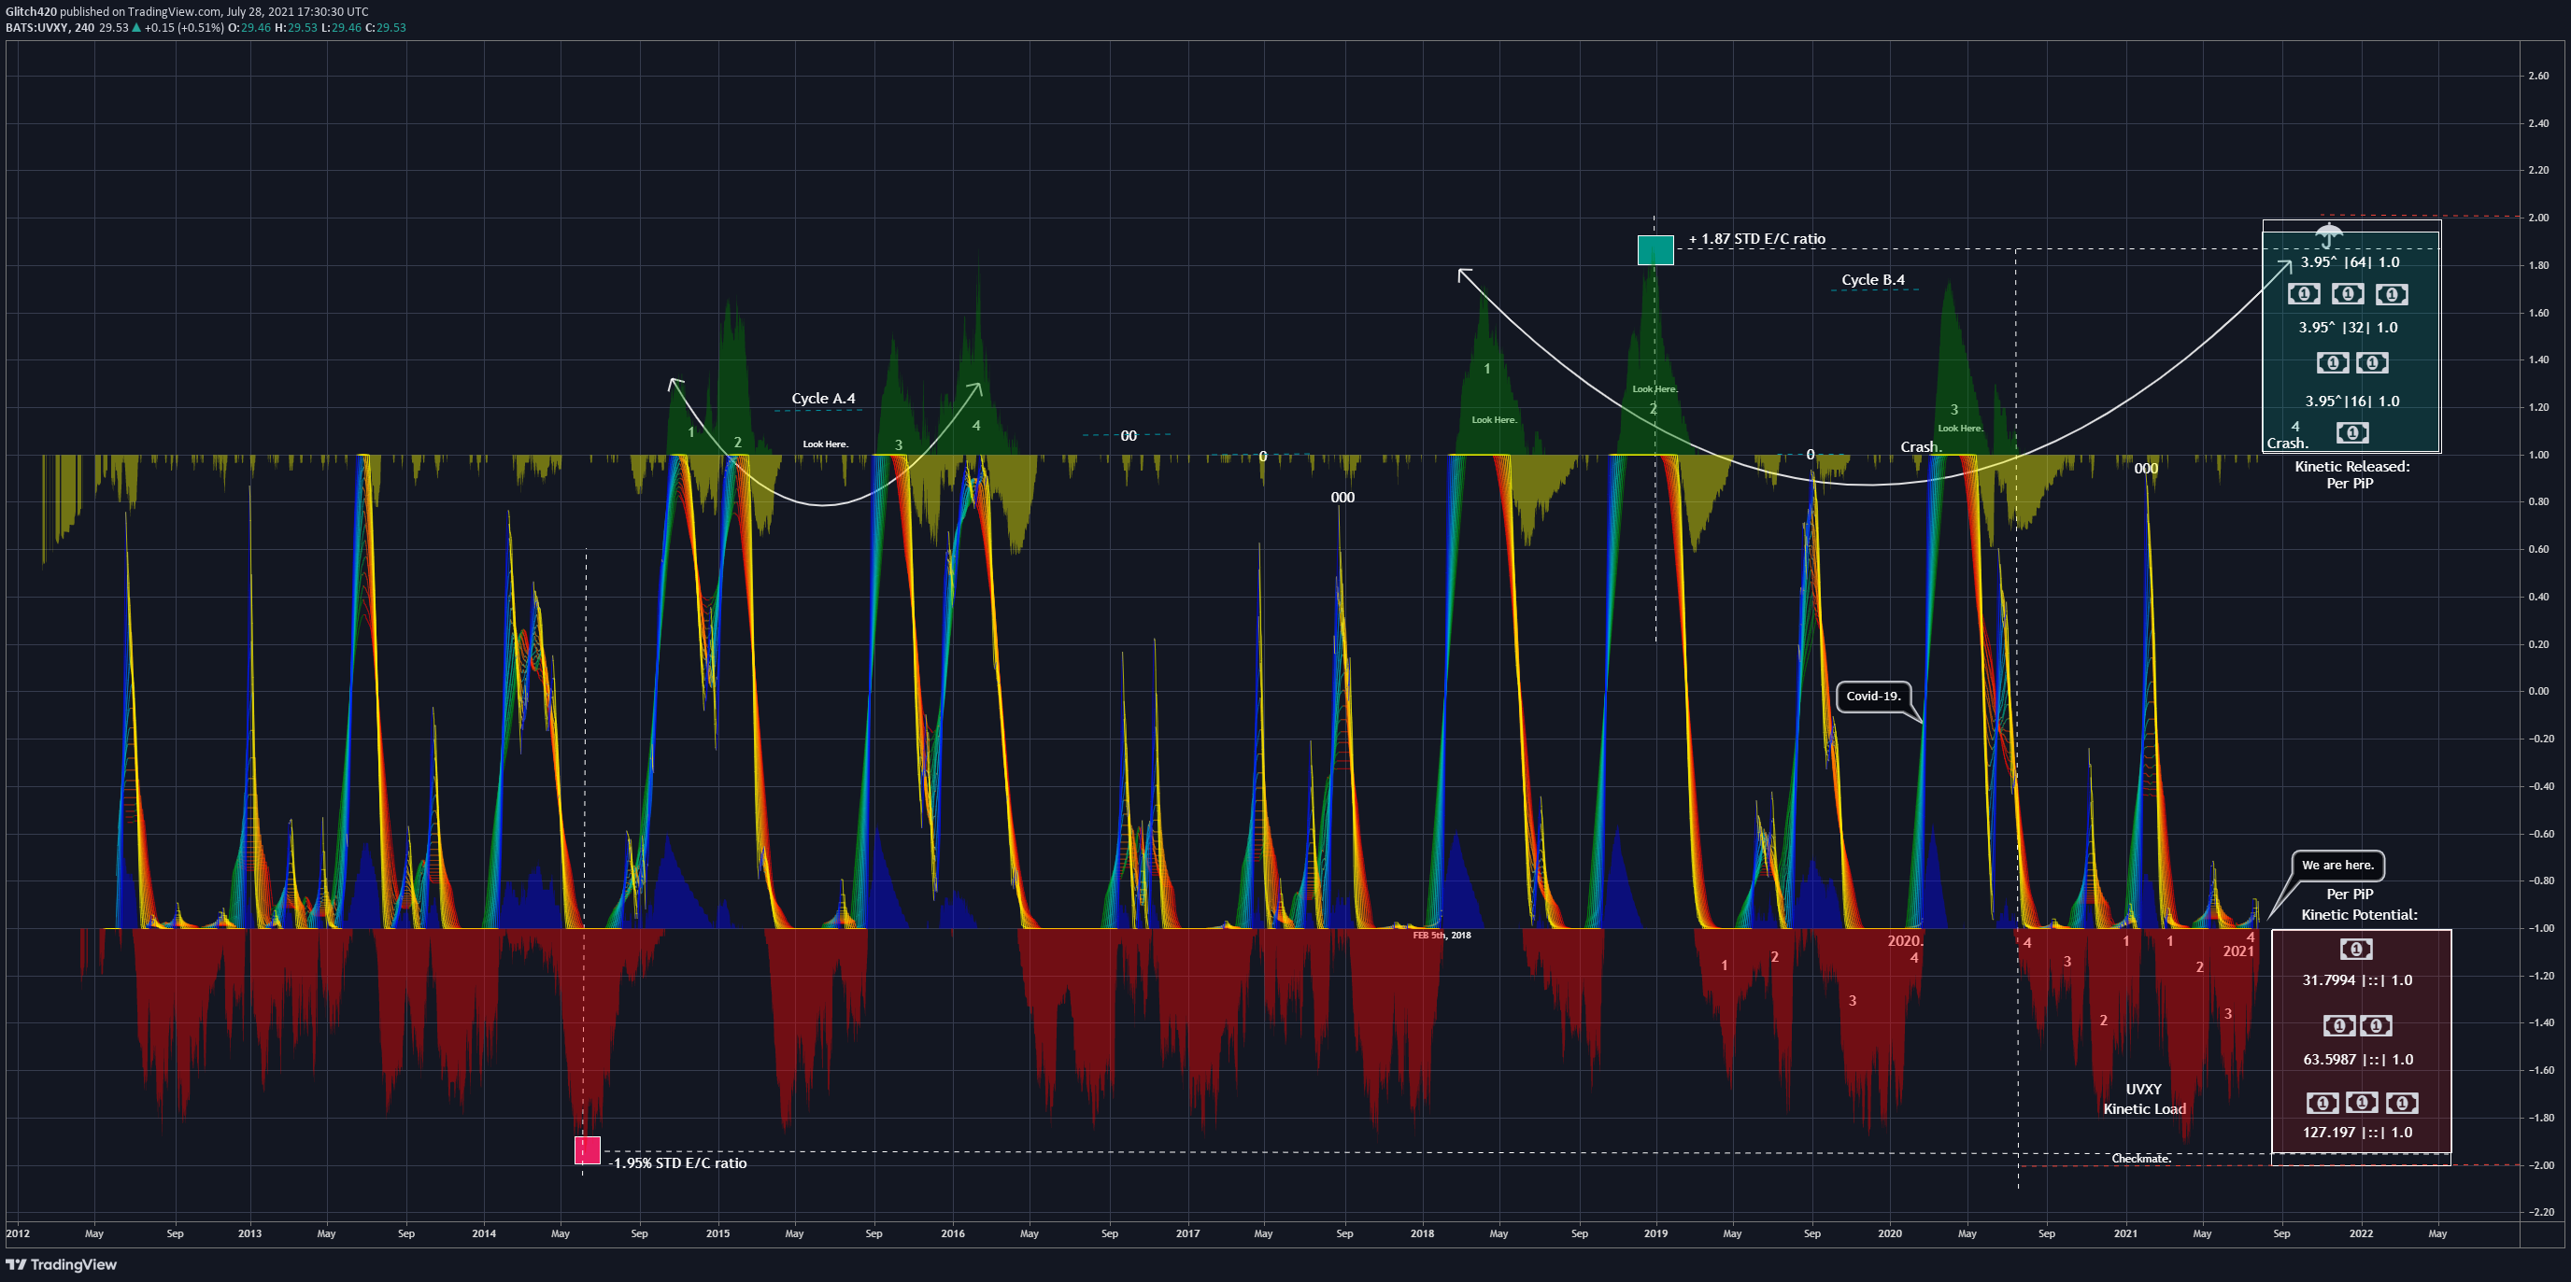Screen dimensions: 2571x1282
Task: Select the pink square marker at -1.95% STD
Action: pos(588,1150)
